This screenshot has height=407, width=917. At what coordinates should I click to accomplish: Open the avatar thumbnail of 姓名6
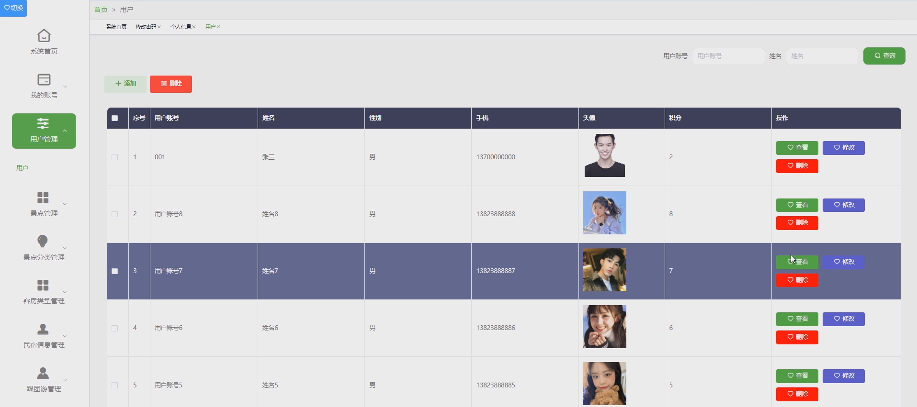[x=604, y=327]
